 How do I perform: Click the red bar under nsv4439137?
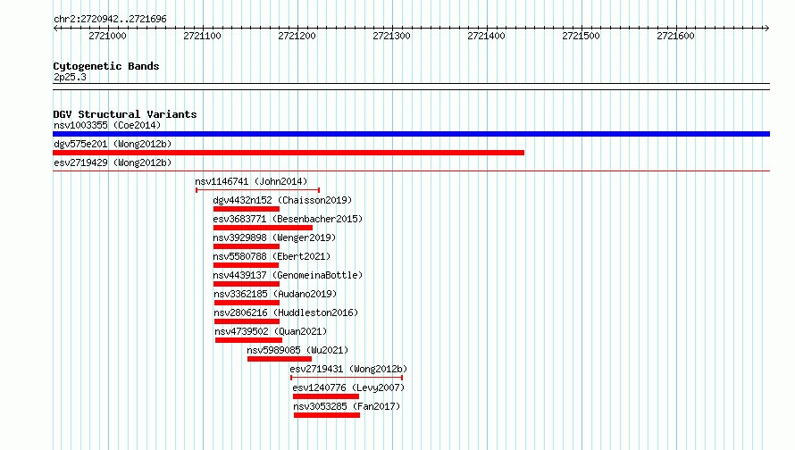coord(247,284)
